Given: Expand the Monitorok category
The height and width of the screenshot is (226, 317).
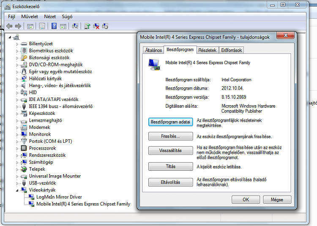Looking at the screenshot, I should click(17, 134).
